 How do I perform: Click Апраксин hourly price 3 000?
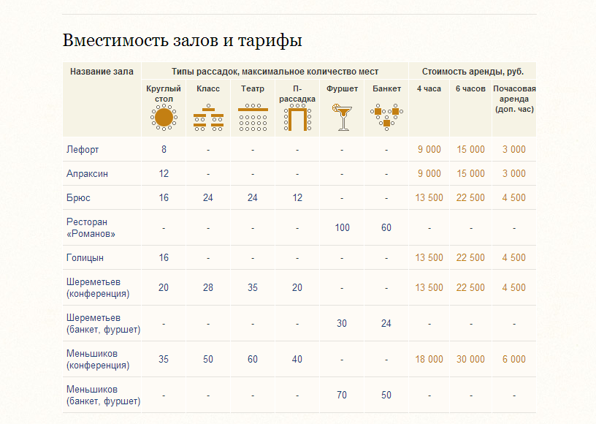(x=514, y=174)
